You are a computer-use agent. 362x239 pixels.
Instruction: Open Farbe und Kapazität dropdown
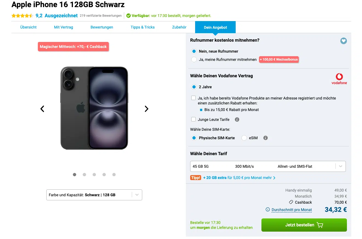click(x=94, y=195)
